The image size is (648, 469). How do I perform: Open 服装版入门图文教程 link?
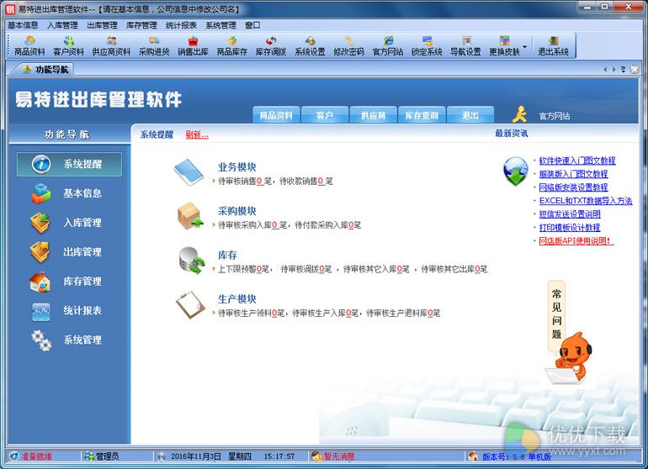[573, 174]
